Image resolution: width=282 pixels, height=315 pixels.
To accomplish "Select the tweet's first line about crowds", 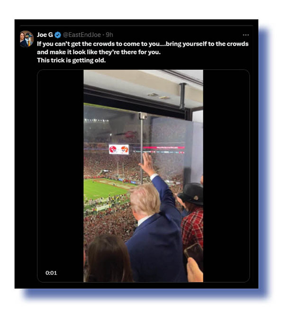I will coord(143,44).
